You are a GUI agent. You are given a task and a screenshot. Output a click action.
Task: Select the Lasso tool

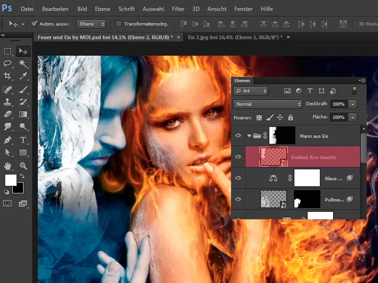(x=8, y=64)
